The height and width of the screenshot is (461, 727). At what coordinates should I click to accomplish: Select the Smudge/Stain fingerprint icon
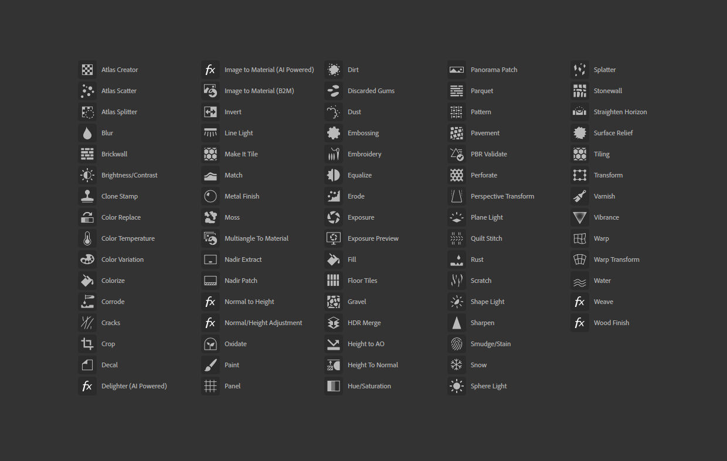457,344
